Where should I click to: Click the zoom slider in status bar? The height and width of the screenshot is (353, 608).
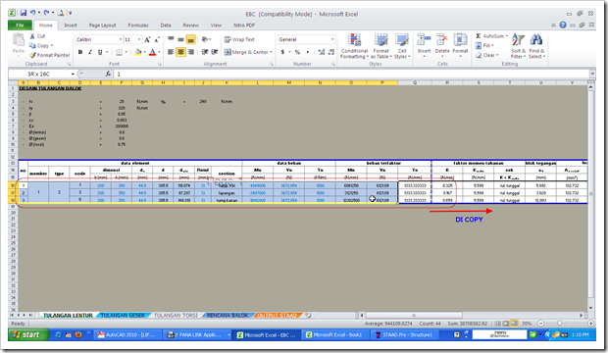click(560, 324)
